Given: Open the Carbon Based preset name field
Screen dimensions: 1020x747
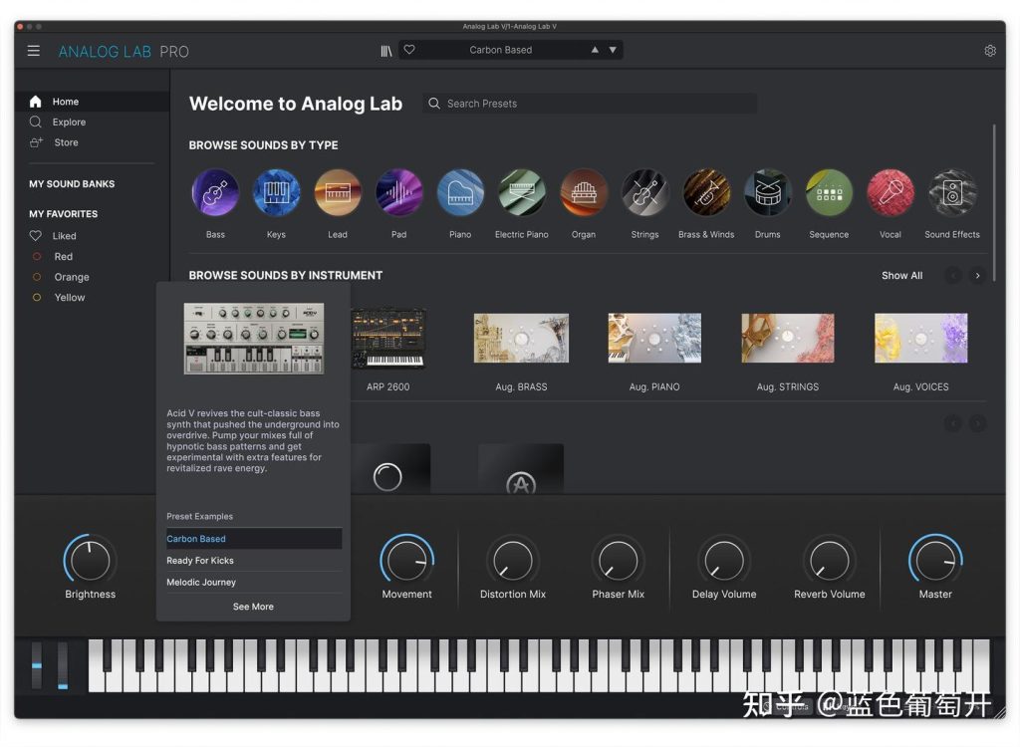Looking at the screenshot, I should click(501, 50).
